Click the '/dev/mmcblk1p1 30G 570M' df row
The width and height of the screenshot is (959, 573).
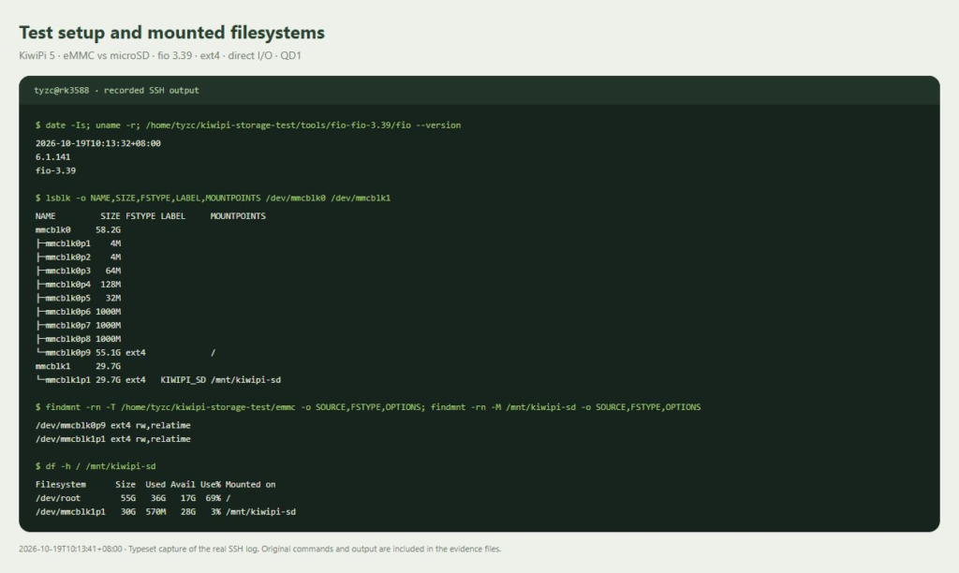pos(166,512)
